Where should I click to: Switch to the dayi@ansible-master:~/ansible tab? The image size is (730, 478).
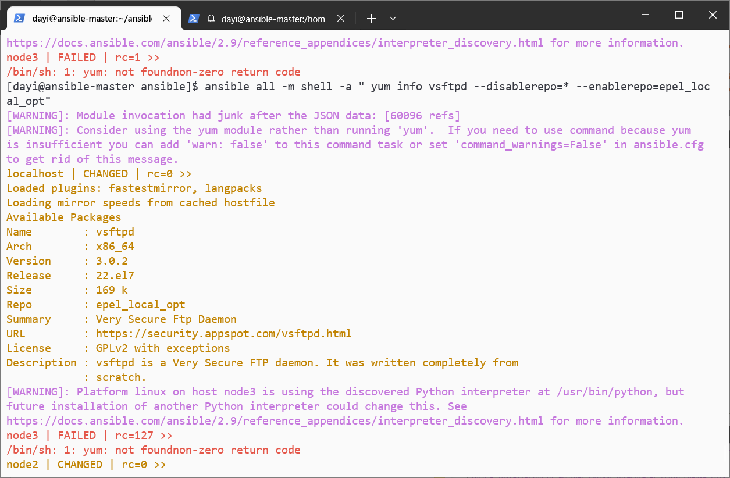(x=93, y=19)
